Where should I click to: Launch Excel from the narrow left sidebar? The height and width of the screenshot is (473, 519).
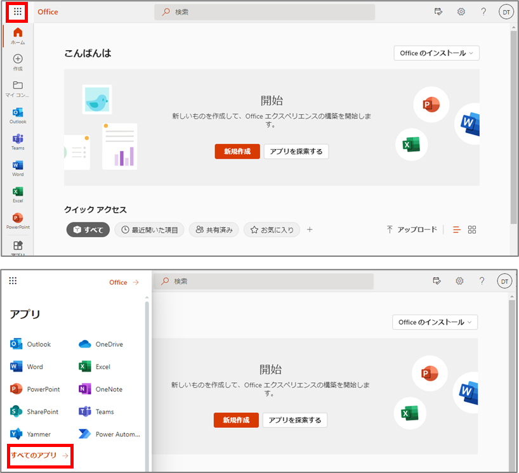[x=18, y=195]
